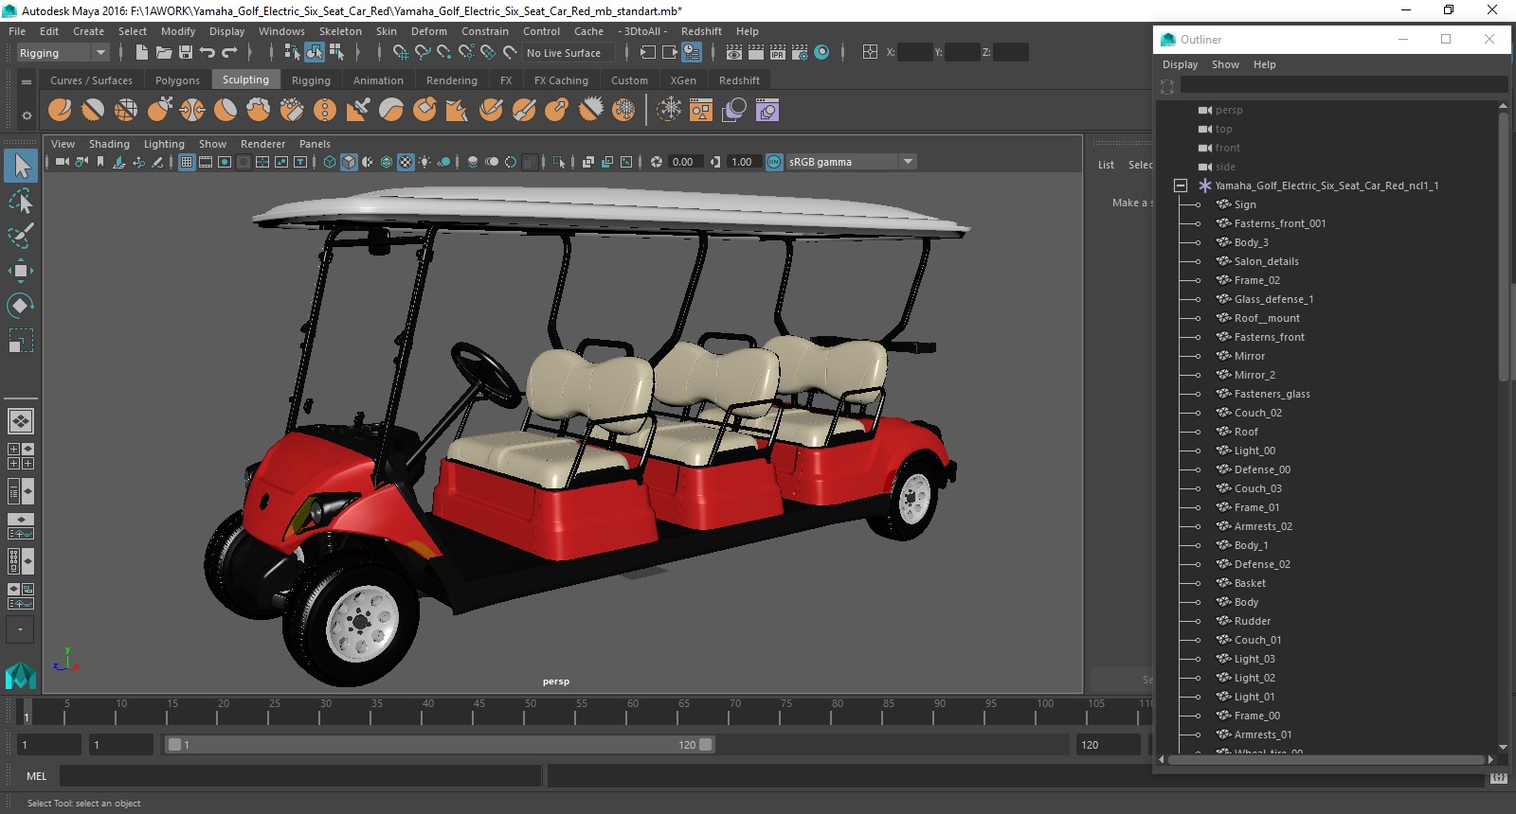The height and width of the screenshot is (814, 1516).
Task: Open the Deform menu
Action: pos(428,31)
